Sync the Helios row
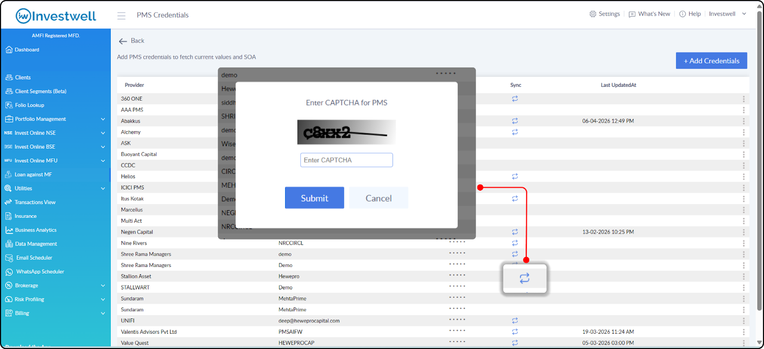This screenshot has height=349, width=764. [515, 176]
